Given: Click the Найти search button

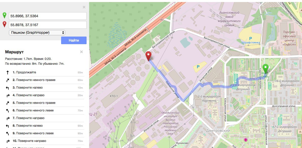Looking at the screenshot, I should click(74, 41).
